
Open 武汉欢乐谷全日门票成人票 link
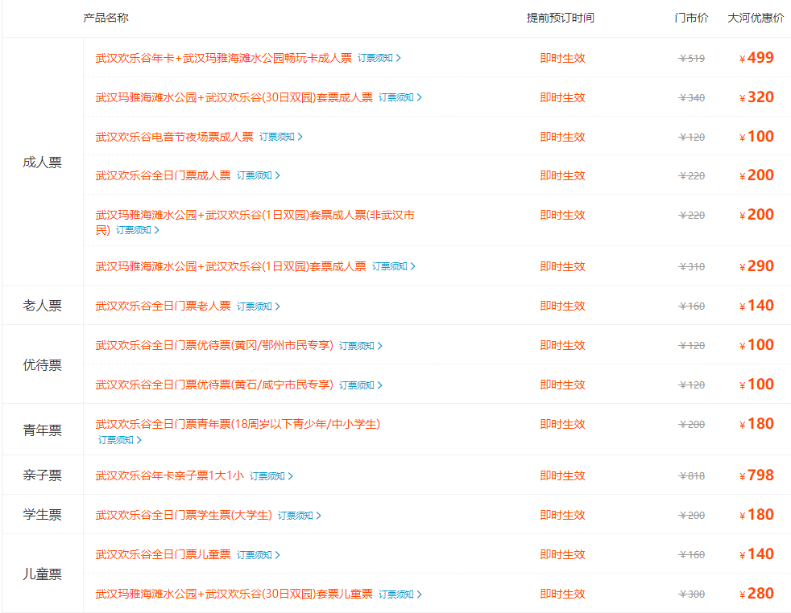pos(163,175)
